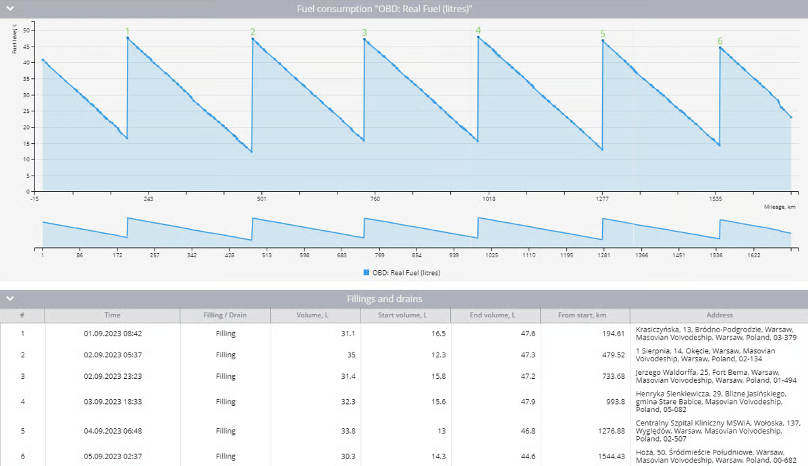
Task: Click the end volume value 47.3
Action: pyautogui.click(x=528, y=355)
